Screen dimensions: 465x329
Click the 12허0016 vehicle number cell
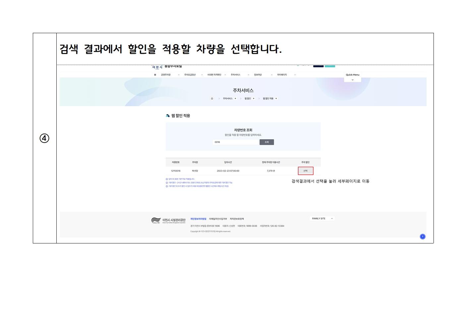pos(176,171)
